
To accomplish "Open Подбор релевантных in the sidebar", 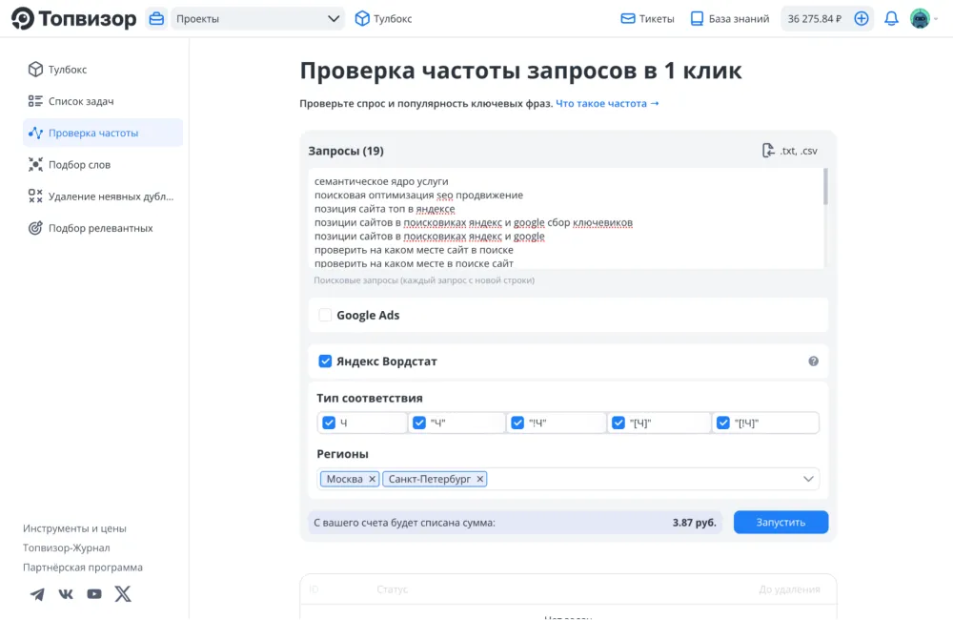I will pos(103,228).
